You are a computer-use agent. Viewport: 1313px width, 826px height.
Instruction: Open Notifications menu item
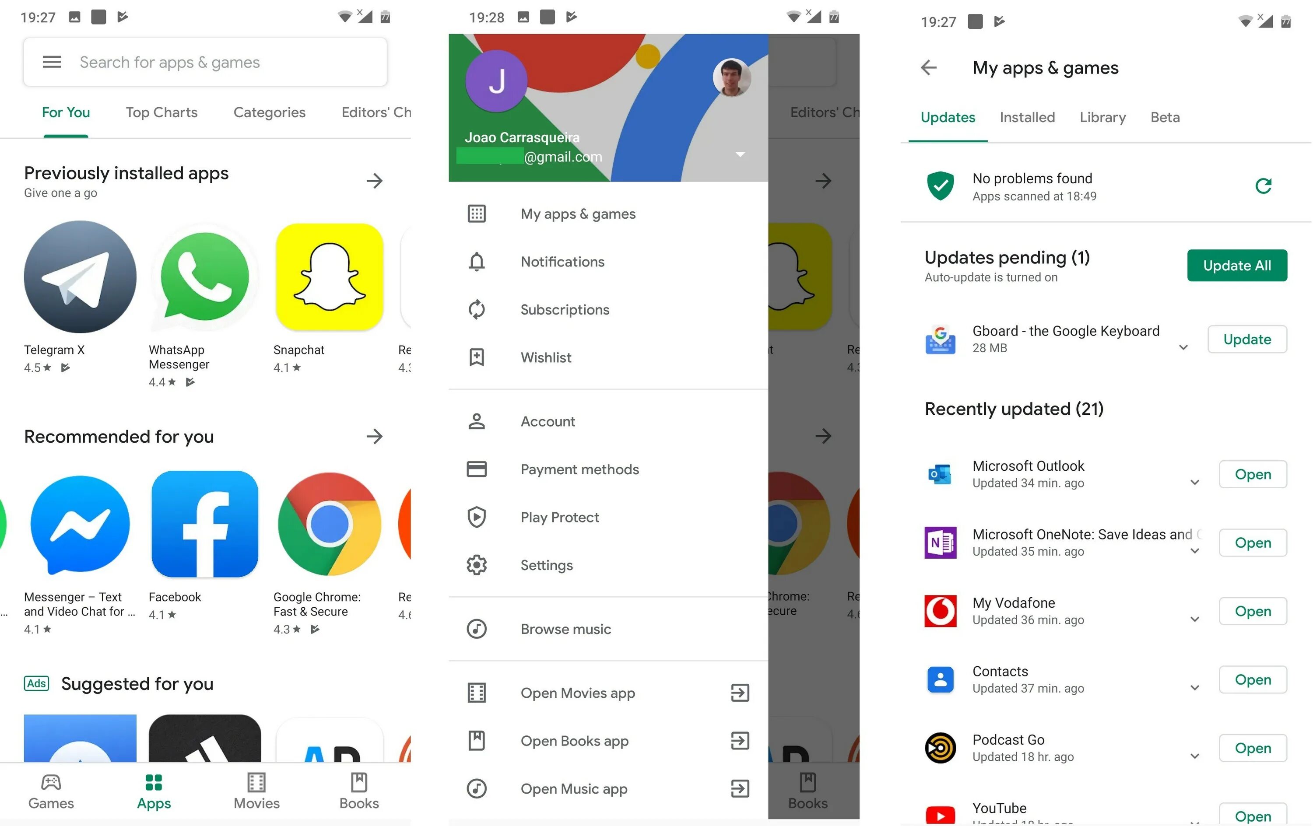(608, 262)
